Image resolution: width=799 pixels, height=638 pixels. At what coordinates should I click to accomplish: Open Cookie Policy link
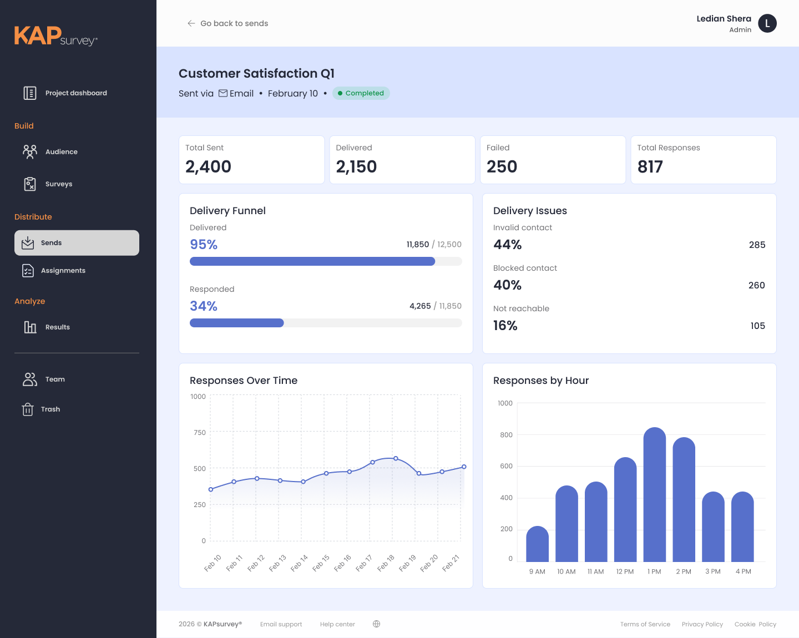[755, 624]
